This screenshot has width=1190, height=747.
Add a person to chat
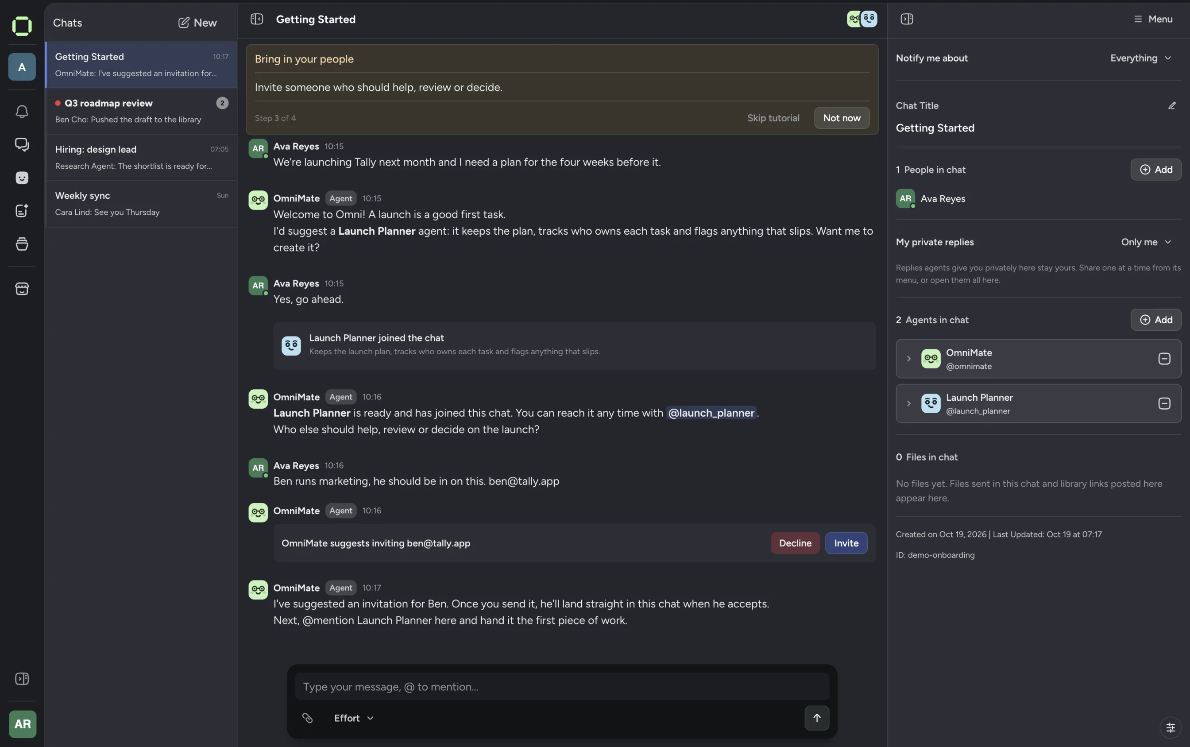[1155, 170]
